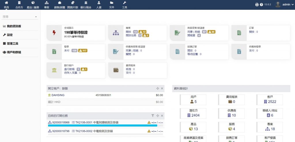The height and width of the screenshot is (142, 295).
Task: Click the 專案 card hierarchy icon
Action: (116, 33)
